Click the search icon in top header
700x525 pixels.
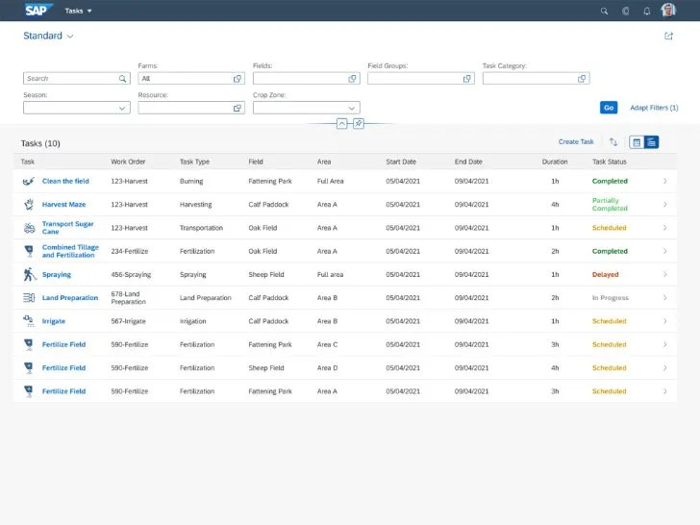(x=604, y=11)
